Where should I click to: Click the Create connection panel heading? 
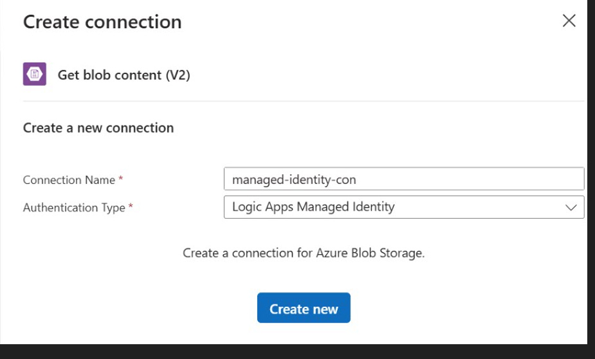point(102,22)
